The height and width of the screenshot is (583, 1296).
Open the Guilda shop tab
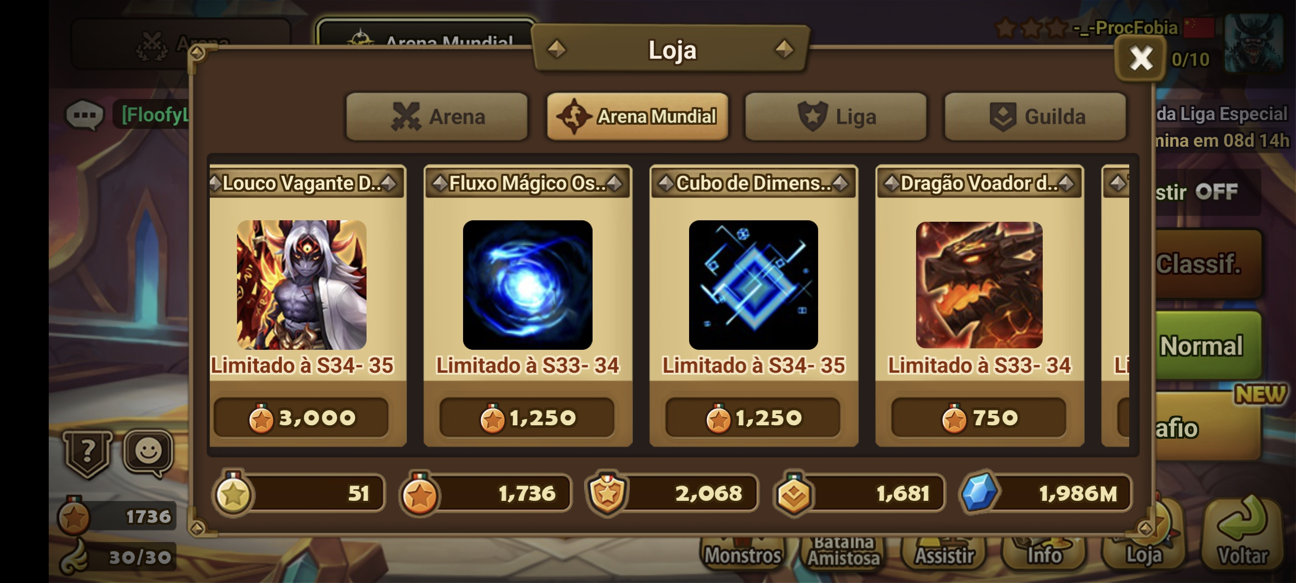coord(1035,116)
